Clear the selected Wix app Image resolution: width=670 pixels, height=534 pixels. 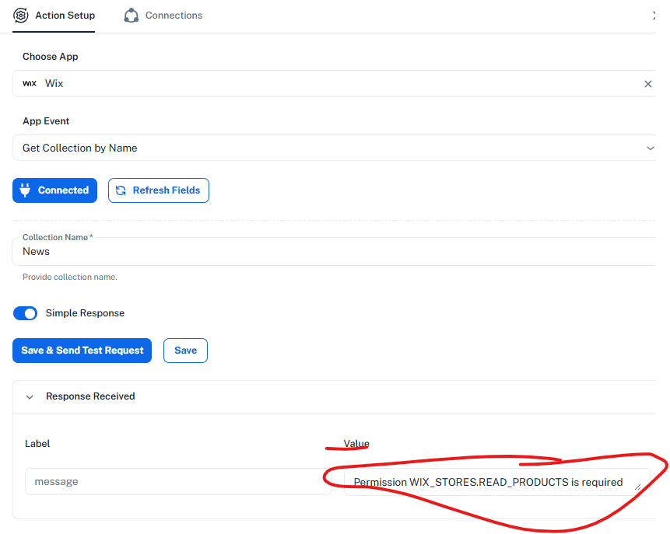[x=647, y=84]
